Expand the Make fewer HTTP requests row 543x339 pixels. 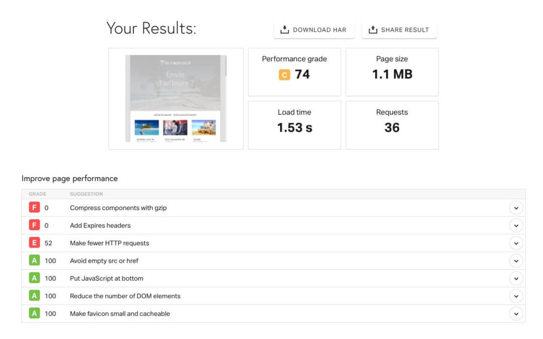[516, 243]
